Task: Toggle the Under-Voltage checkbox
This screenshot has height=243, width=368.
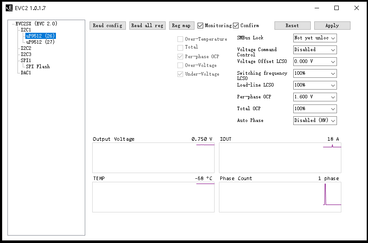Action: click(181, 74)
